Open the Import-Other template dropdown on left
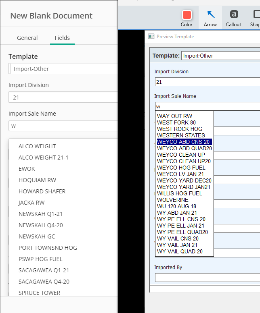260x313 pixels. [63, 68]
